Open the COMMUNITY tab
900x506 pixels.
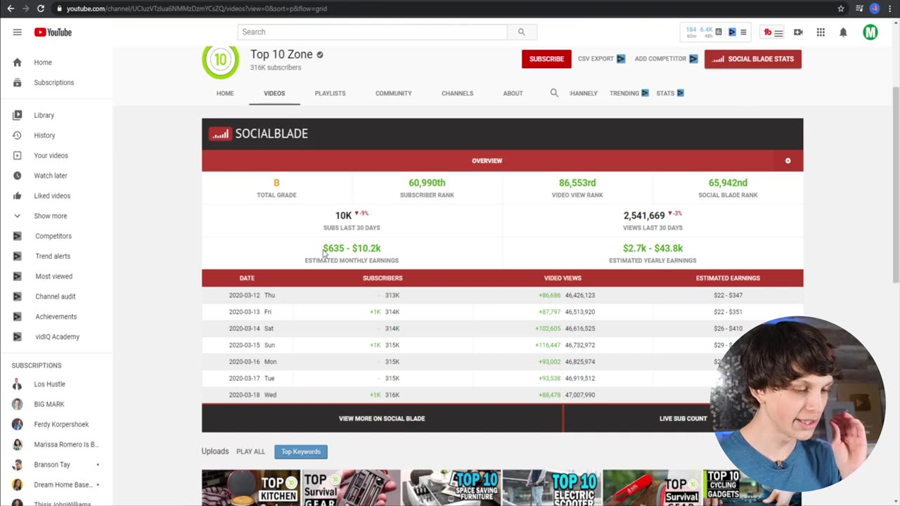point(393,93)
